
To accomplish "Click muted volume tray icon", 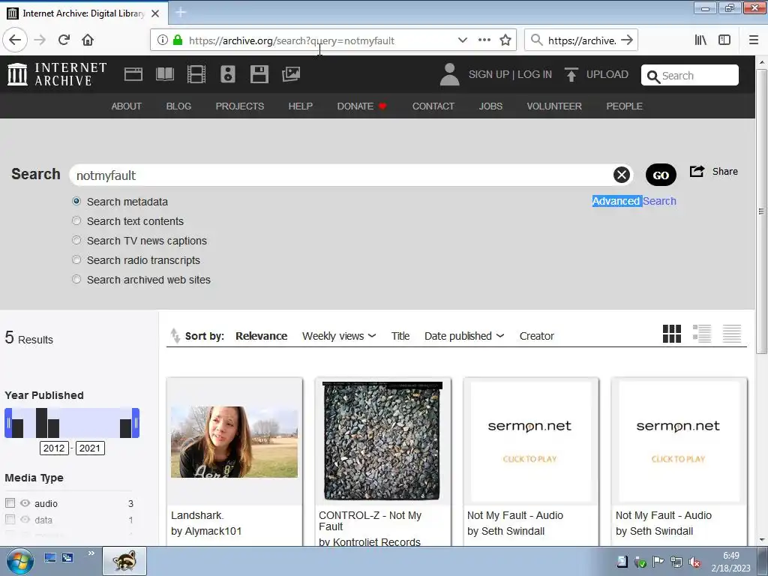I will click(x=694, y=562).
